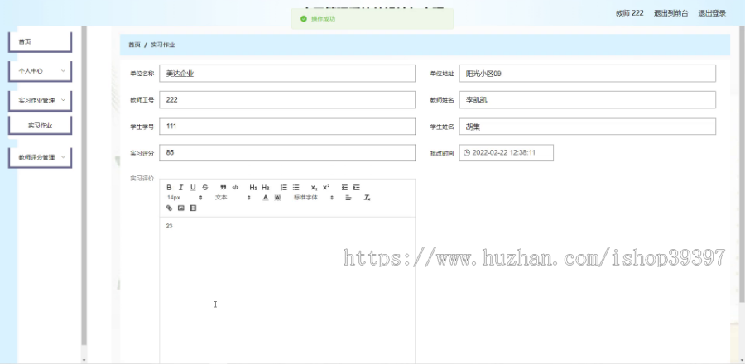Viewport: 745px width, 364px height.
Task: Click the page vertical scrollbar
Action: click(x=743, y=164)
